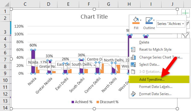
Task: Choose Change Series Chart Type
Action: click(161, 57)
